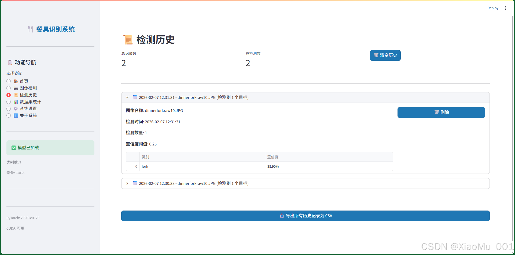Open the three-dot options menu
The height and width of the screenshot is (255, 515).
(x=505, y=8)
